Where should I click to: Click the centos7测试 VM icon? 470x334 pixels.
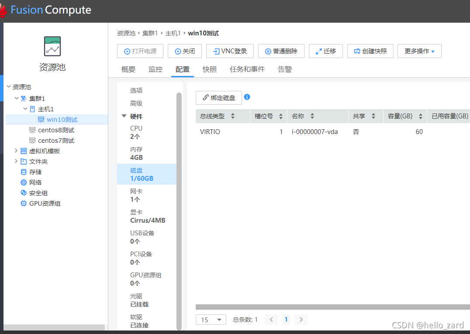(x=32, y=141)
